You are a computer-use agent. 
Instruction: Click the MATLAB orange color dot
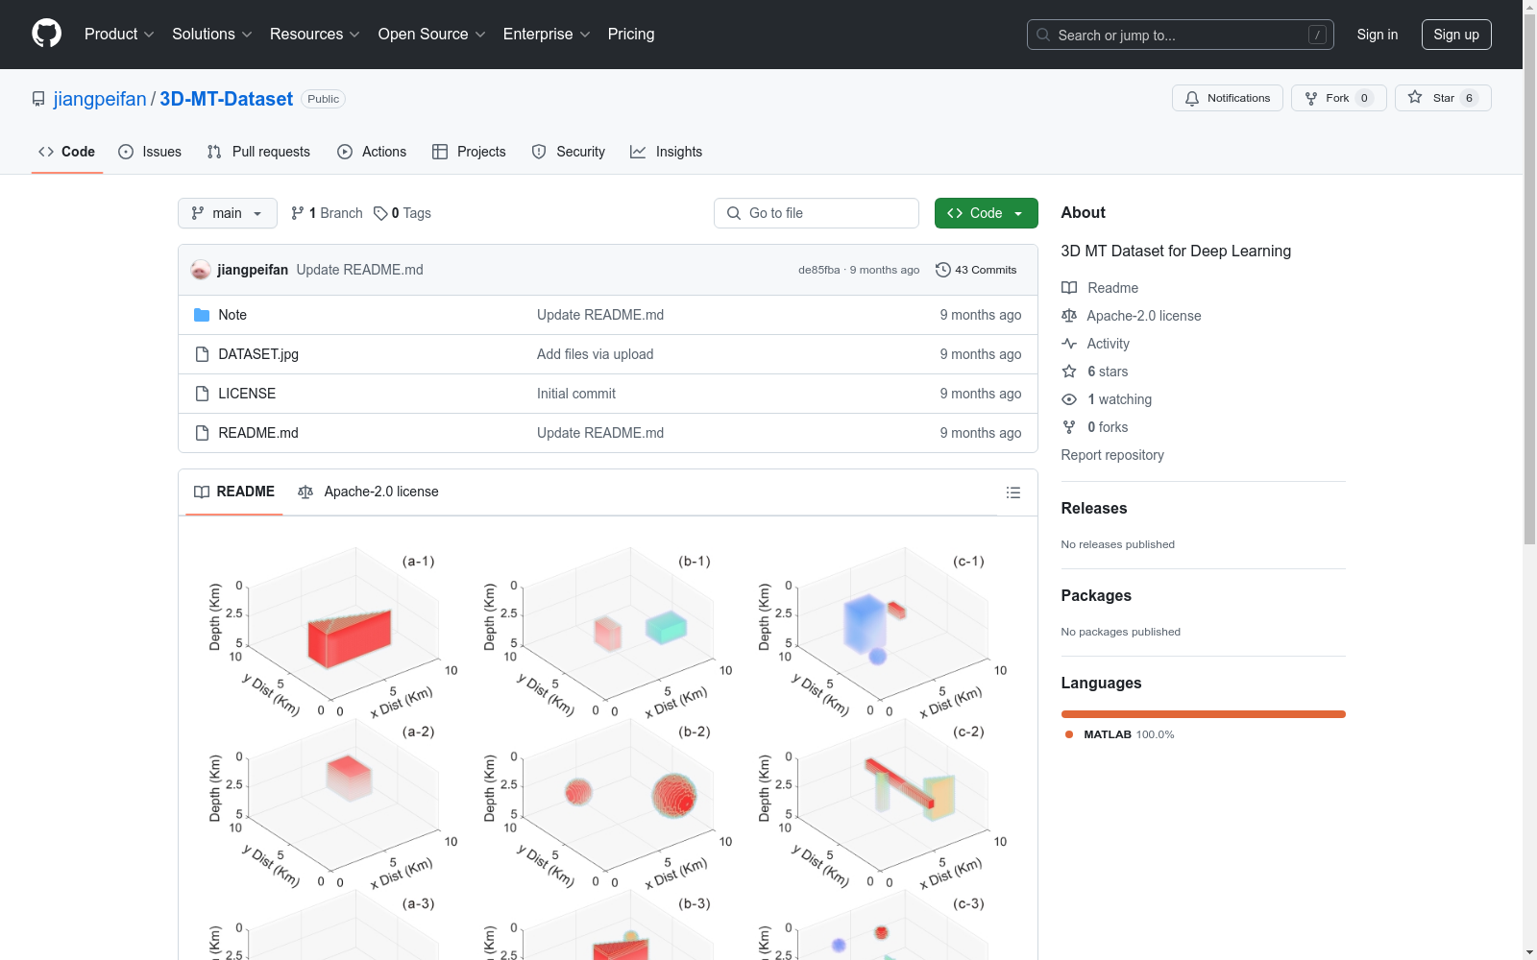(1069, 734)
